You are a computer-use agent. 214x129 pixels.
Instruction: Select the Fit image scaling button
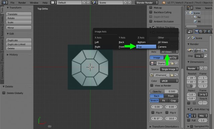coord(164,101)
